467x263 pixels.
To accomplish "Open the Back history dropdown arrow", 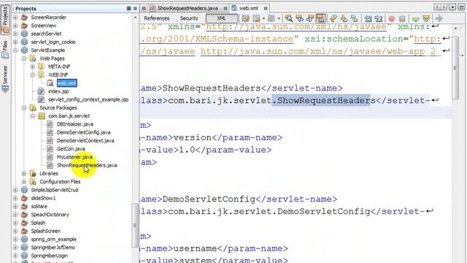I will 263,18.
